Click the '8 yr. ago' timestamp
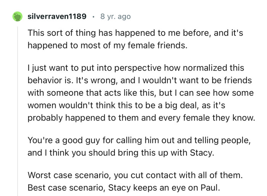Screen dimensions: 267x196 click(115, 16)
